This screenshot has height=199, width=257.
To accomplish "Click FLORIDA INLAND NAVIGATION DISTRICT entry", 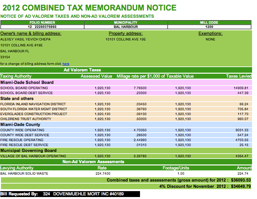I will (33, 104).
